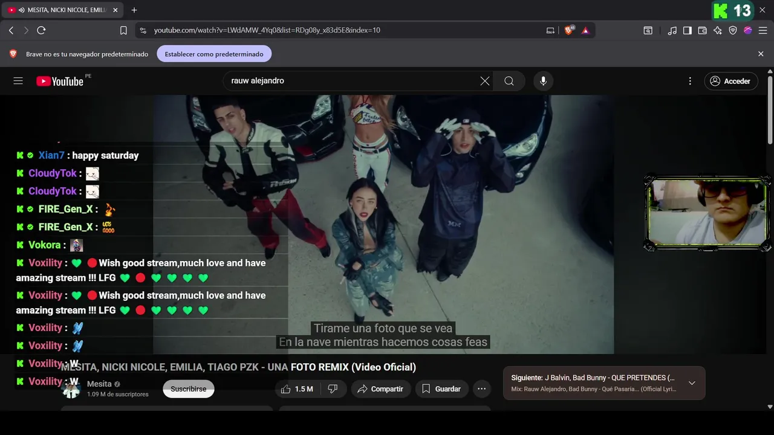Click the Vokora chat username

click(x=45, y=245)
